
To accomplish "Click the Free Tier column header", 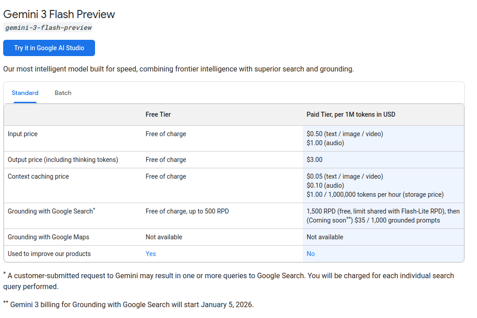I will [158, 114].
